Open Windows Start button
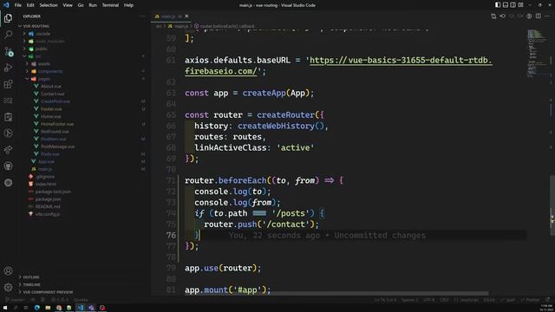 pyautogui.click(x=5, y=308)
